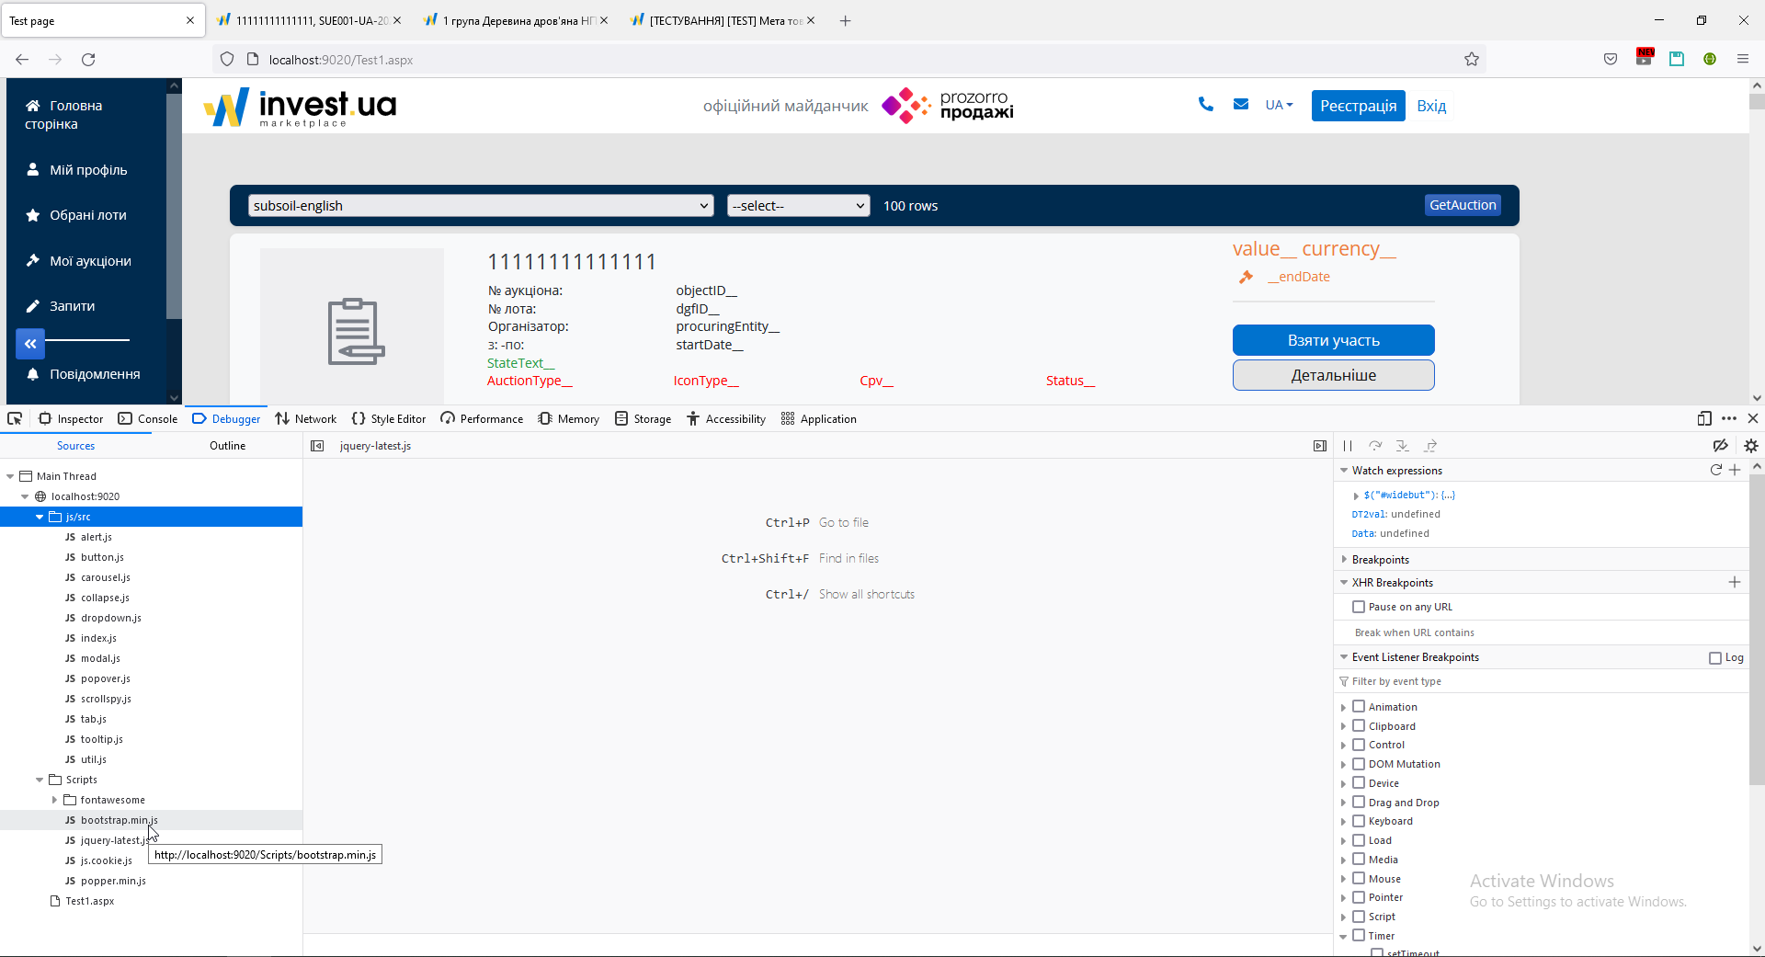Screen dimensions: 1765x957
Task: Click the Filter by event type field
Action: click(1542, 681)
